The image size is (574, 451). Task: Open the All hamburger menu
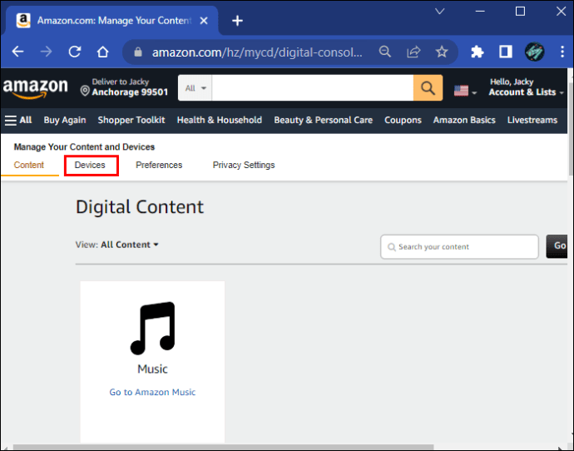pos(18,120)
